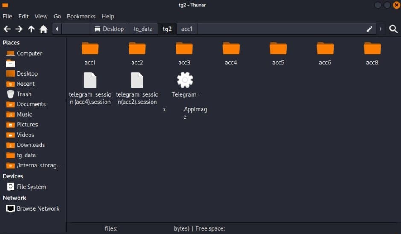Select the acc5 folder icon
Image resolution: width=401 pixels, height=234 pixels.
(278, 48)
